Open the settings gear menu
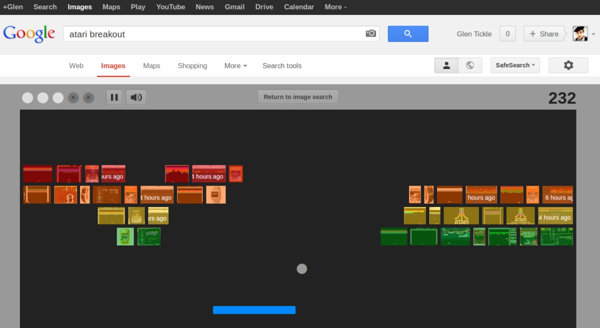600x328 pixels. click(x=568, y=65)
